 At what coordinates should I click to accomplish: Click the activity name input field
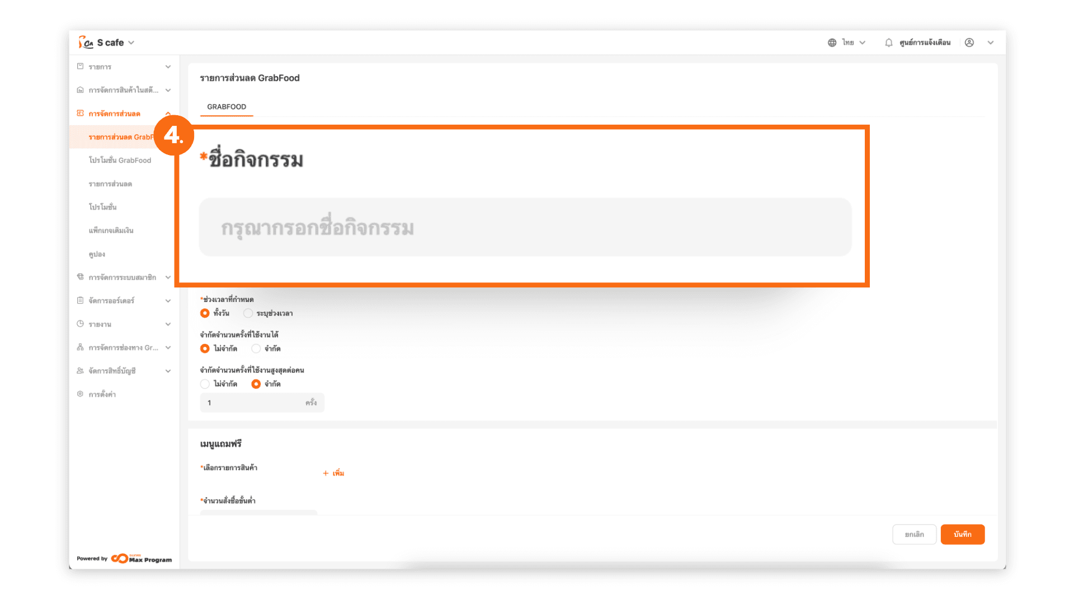pyautogui.click(x=525, y=228)
